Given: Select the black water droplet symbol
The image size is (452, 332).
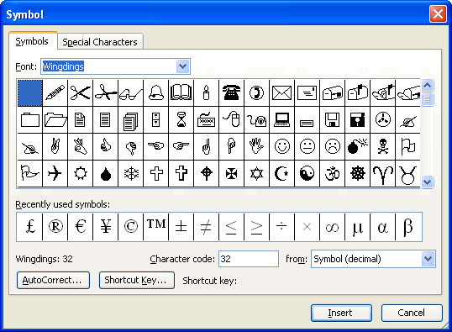Looking at the screenshot, I should point(106,174).
